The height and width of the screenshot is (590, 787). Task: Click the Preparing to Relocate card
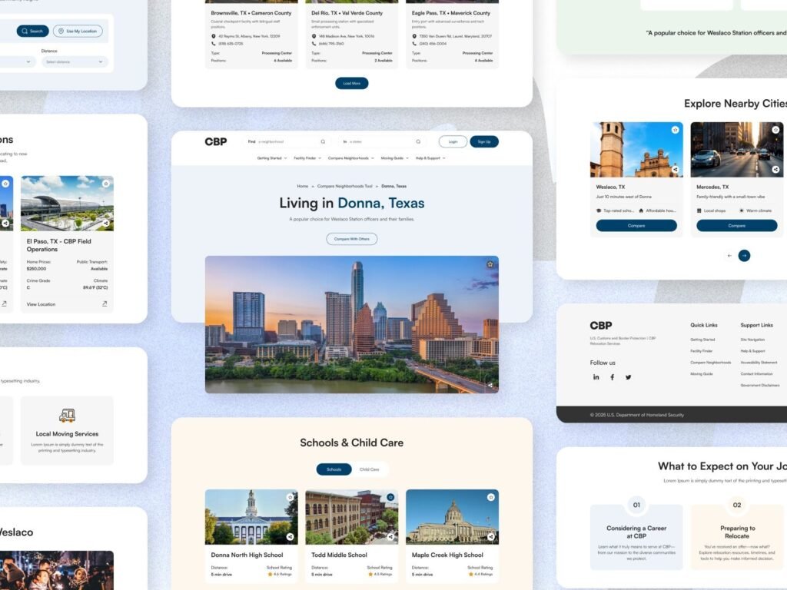pyautogui.click(x=737, y=537)
